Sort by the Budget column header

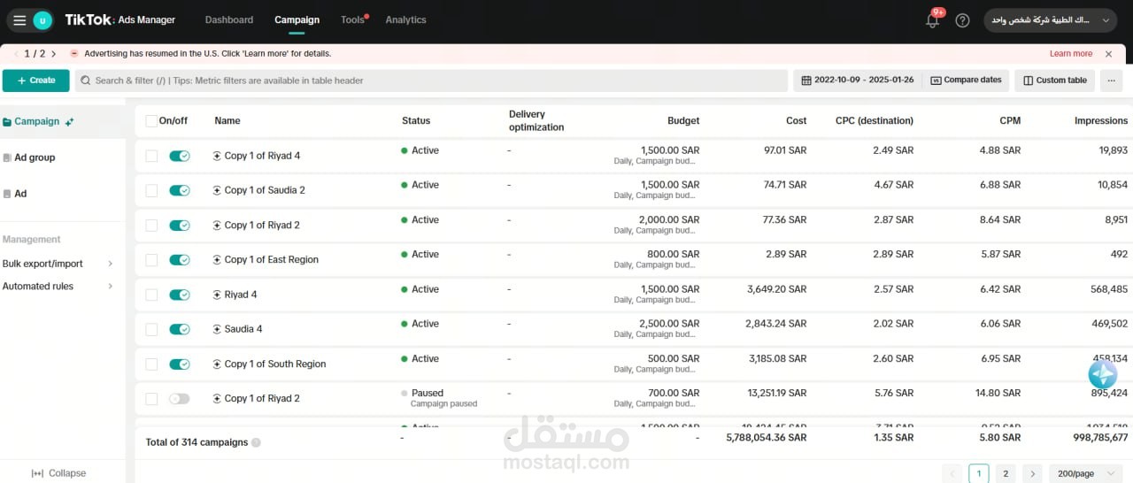coord(683,121)
